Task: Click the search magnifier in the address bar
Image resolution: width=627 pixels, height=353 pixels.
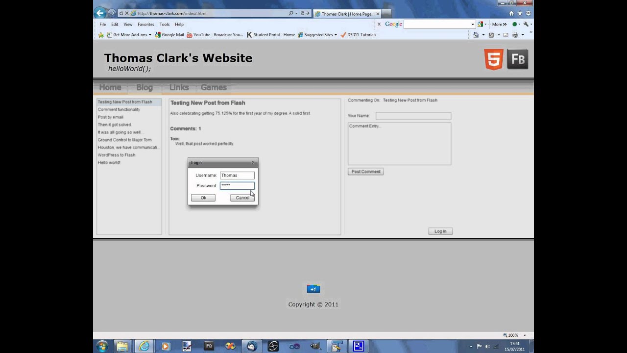Action: 291,13
